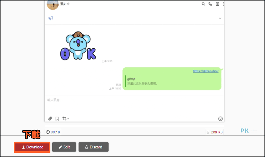Click the search magnifier icon in chat header
The width and height of the screenshot is (265, 157).
203,4
